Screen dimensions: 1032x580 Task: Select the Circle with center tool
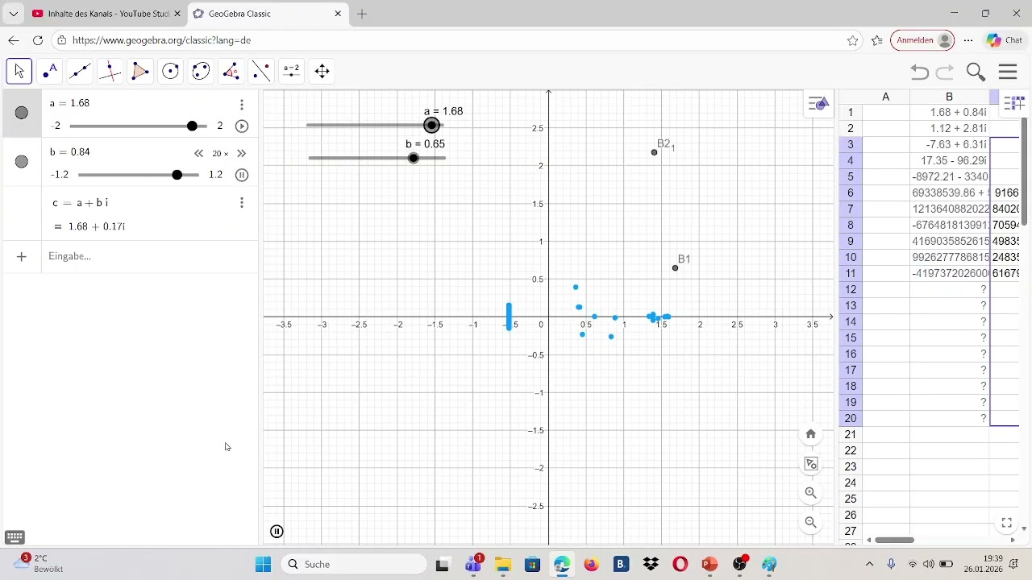171,72
